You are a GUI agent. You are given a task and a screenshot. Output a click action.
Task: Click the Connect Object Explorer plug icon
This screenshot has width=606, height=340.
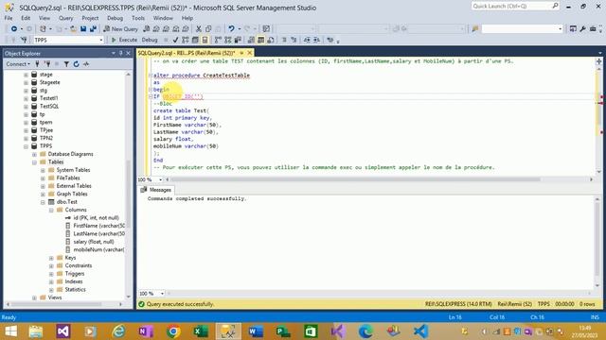(38, 64)
